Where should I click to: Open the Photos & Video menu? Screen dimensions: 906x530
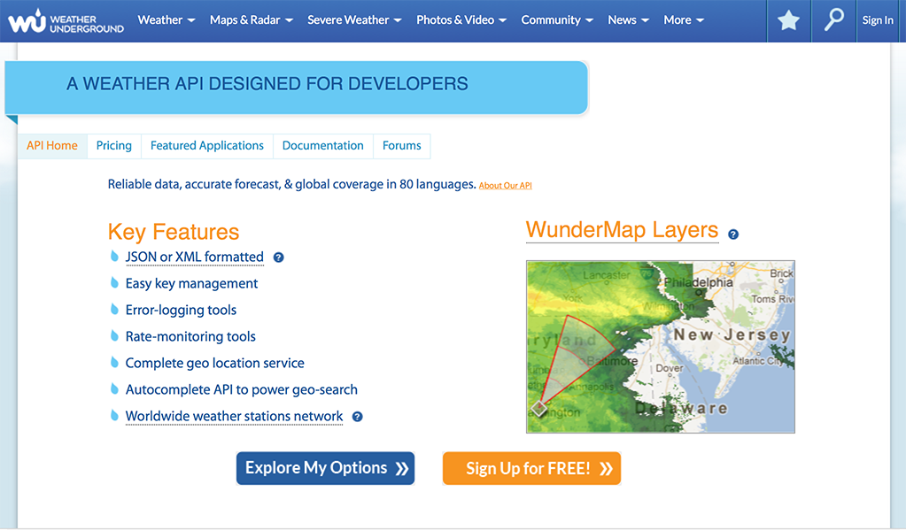pos(461,20)
